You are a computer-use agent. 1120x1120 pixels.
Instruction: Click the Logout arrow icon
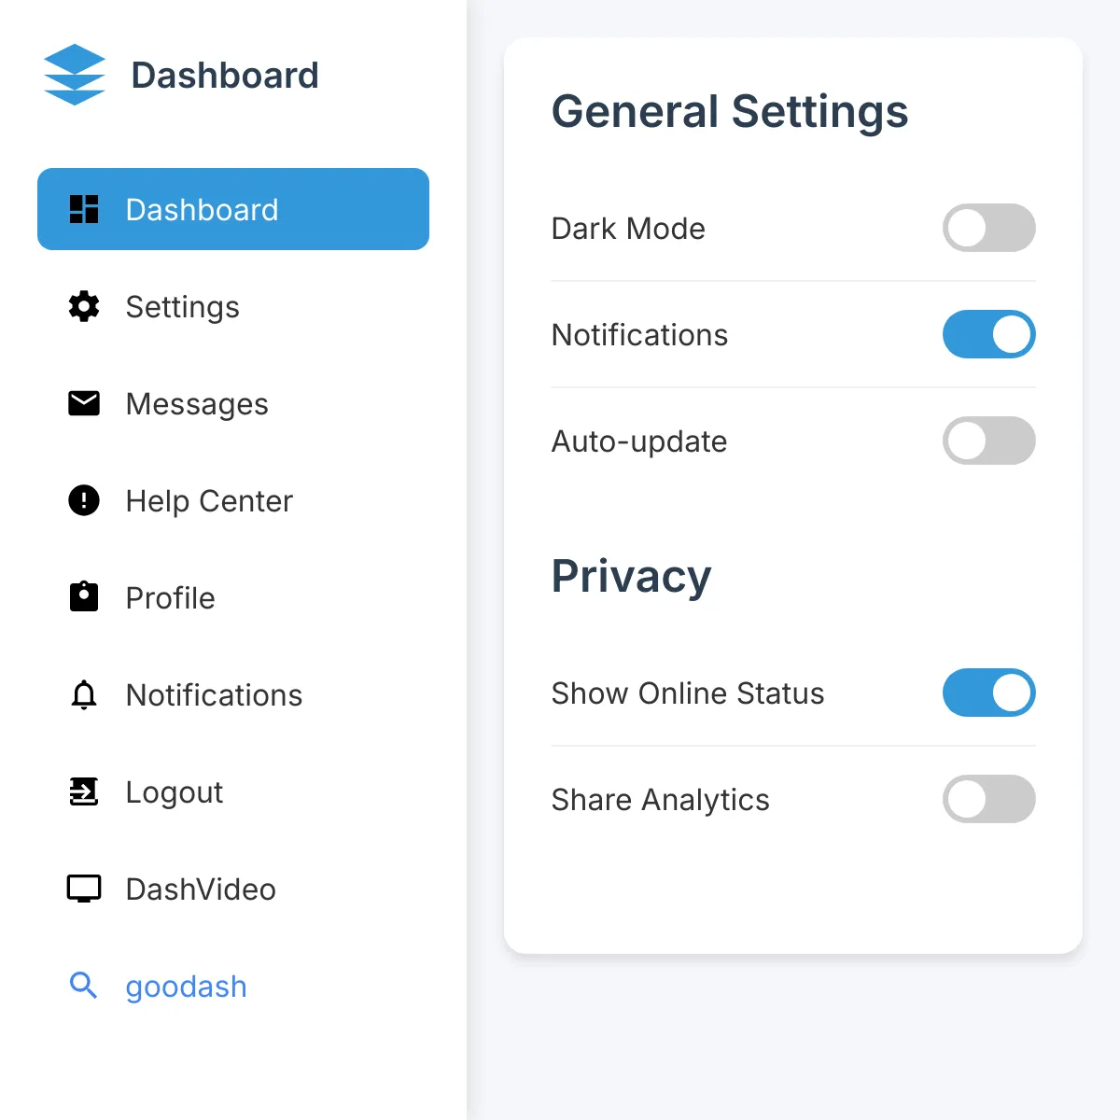pyautogui.click(x=84, y=791)
